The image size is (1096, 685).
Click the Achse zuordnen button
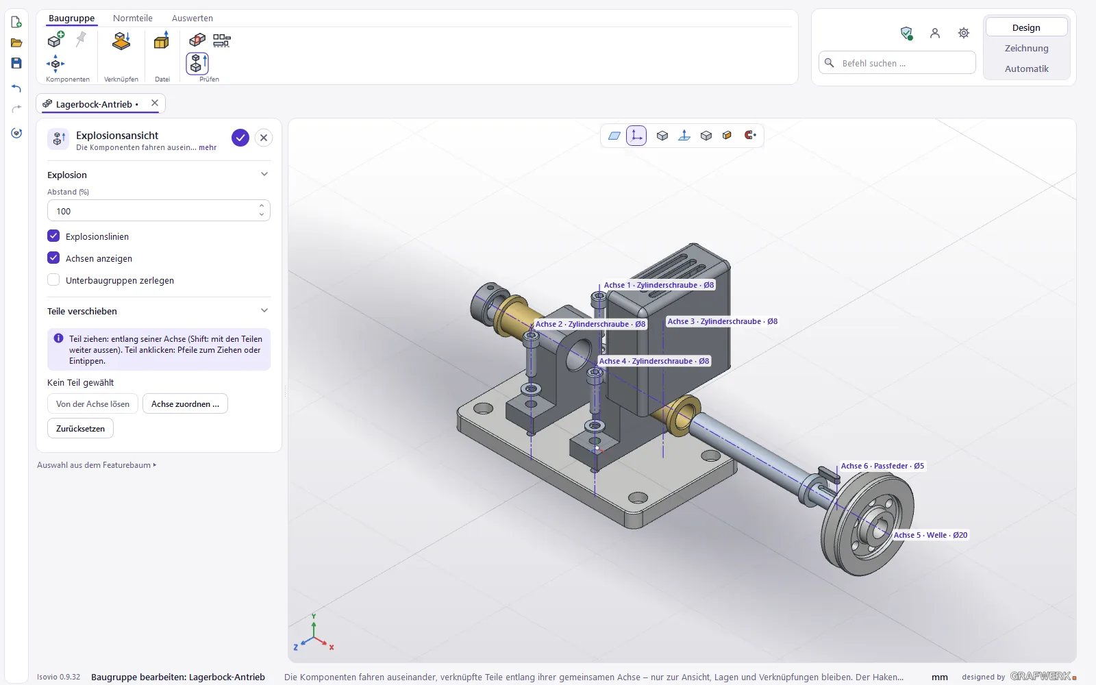coord(185,403)
